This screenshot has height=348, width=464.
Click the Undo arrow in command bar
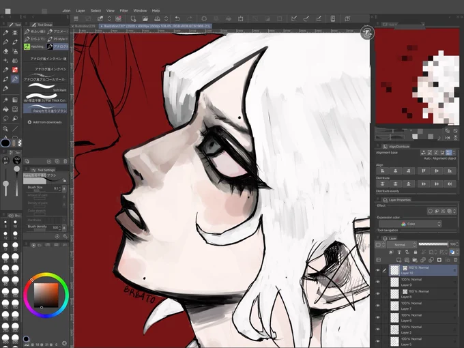pyautogui.click(x=177, y=18)
